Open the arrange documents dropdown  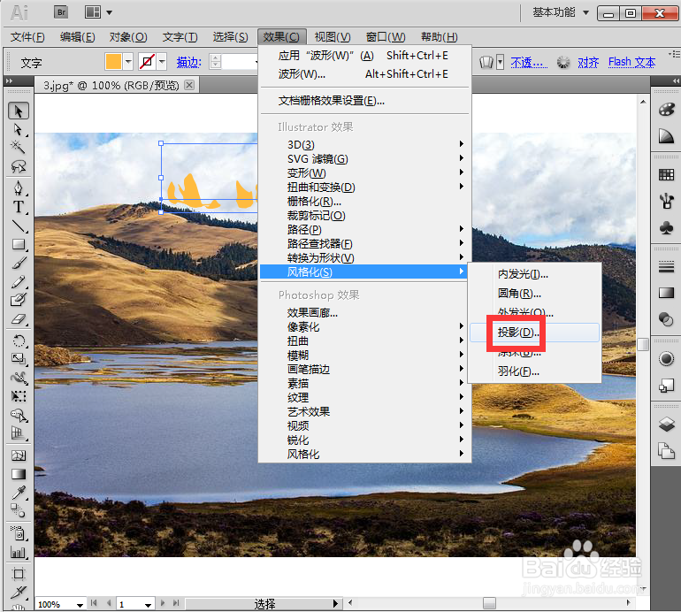(x=98, y=12)
